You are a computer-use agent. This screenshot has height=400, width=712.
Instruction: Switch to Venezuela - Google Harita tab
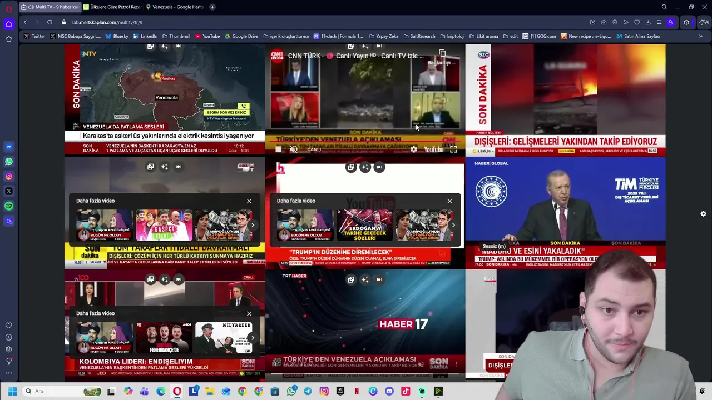[175, 7]
